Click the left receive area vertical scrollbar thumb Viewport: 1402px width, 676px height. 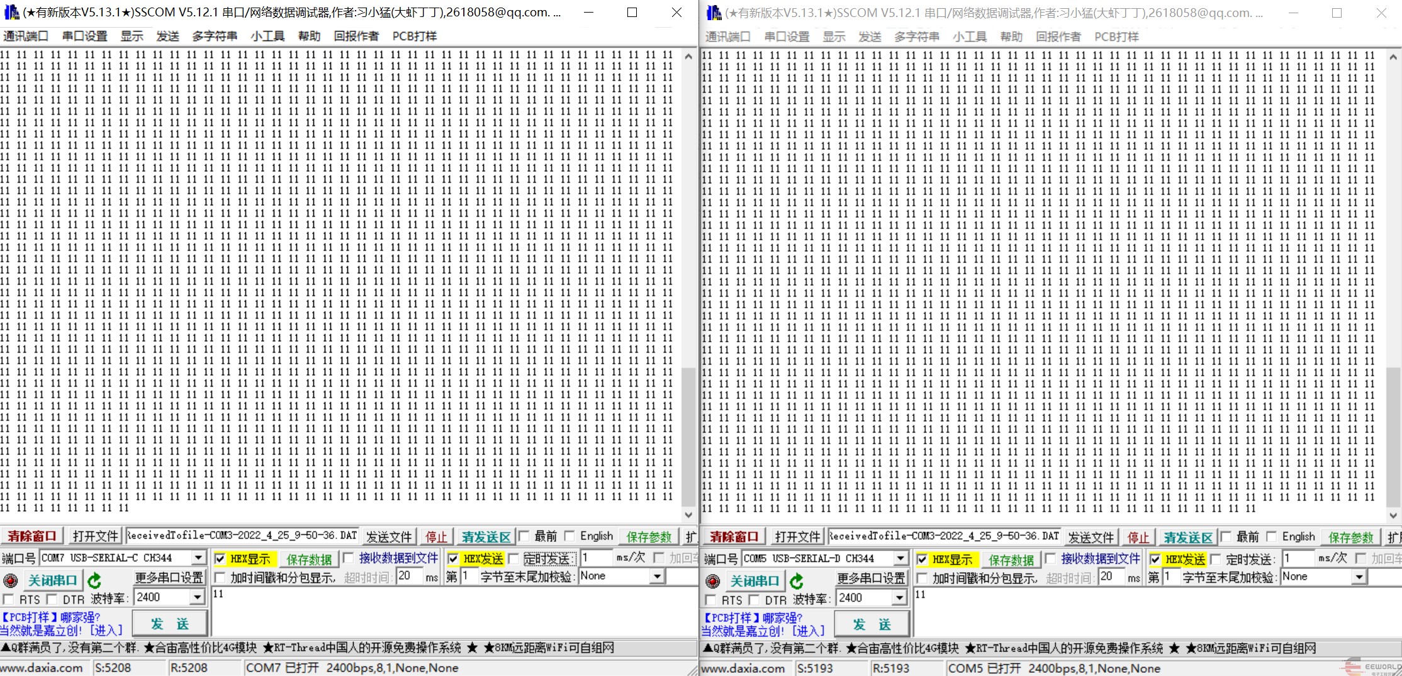(x=688, y=438)
